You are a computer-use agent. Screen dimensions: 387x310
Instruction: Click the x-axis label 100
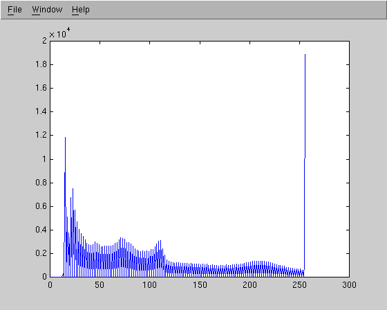[149, 285]
